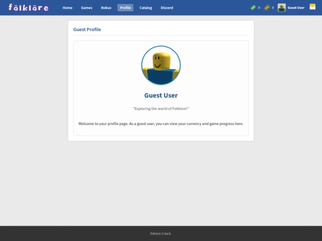322x241 pixels.
Task: Open the Robux nav item
Action: pyautogui.click(x=106, y=8)
